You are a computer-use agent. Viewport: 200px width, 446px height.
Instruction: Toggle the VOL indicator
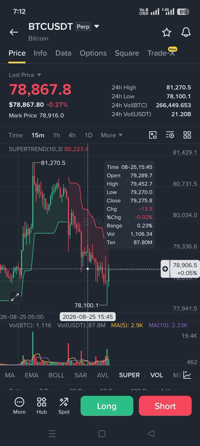[x=157, y=375]
